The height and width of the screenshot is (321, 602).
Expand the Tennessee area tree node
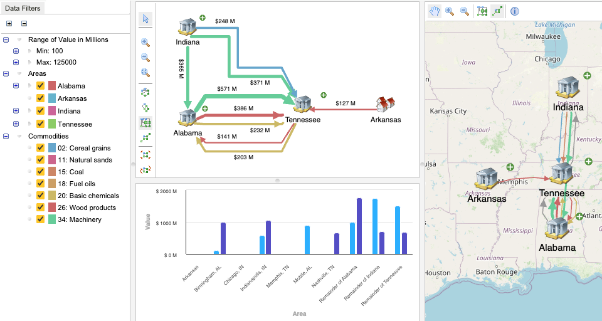16,124
